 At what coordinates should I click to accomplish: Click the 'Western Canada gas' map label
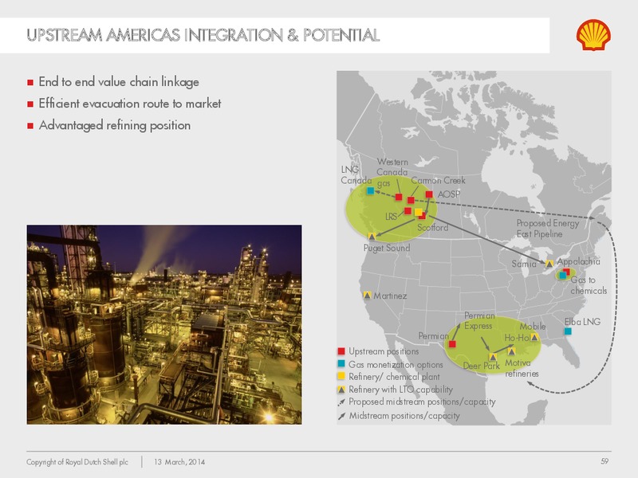click(392, 173)
